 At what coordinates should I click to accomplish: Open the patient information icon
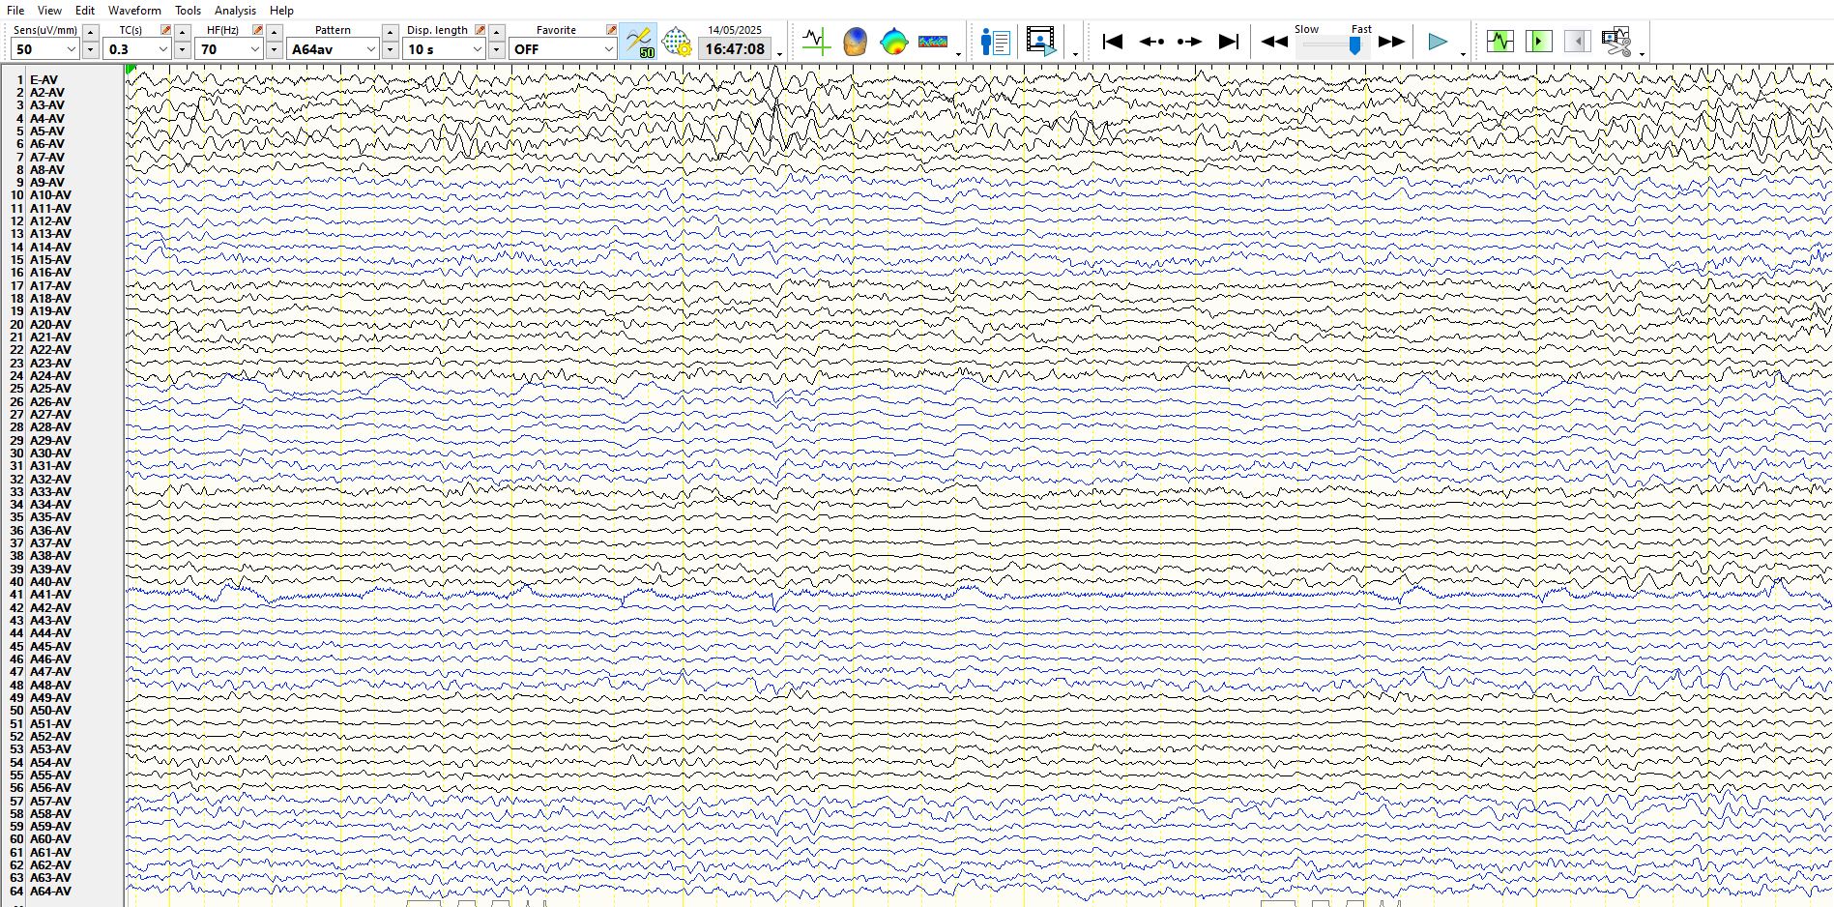click(995, 42)
